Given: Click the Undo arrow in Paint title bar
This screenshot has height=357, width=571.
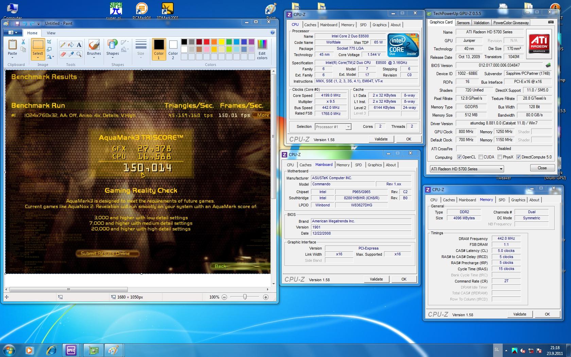Looking at the screenshot, I should click(24, 23).
